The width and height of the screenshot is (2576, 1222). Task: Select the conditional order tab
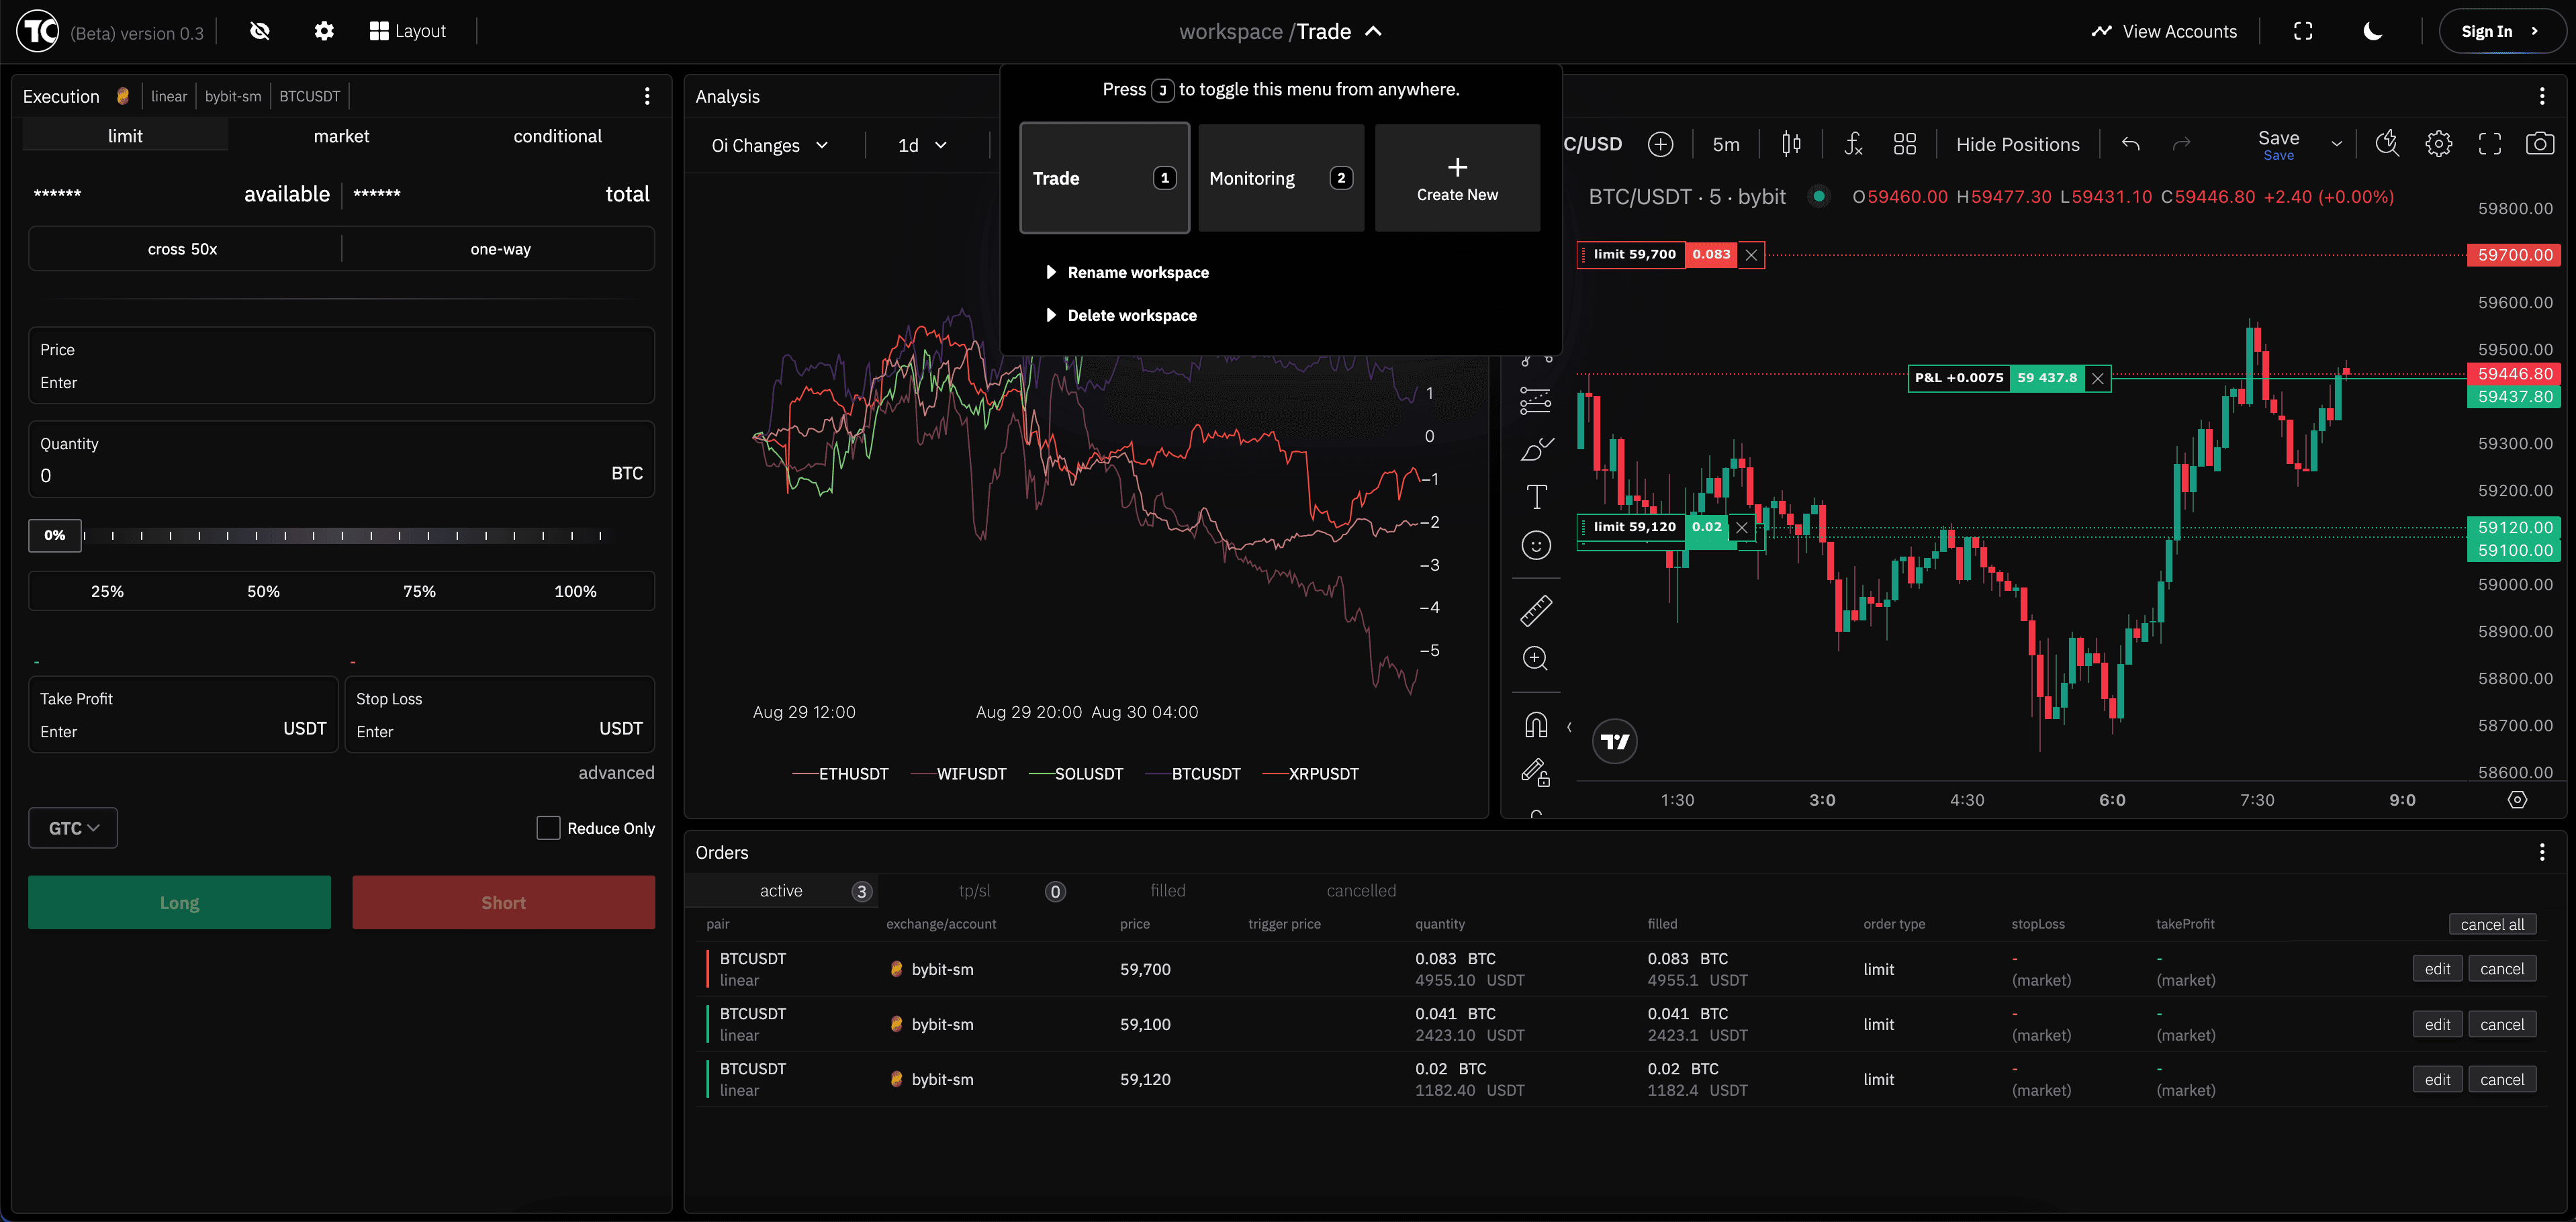(557, 136)
